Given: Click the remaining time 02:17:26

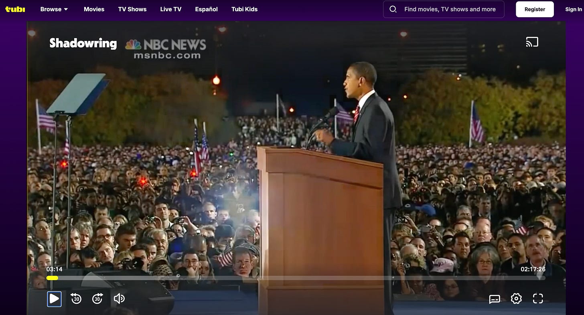Looking at the screenshot, I should point(533,269).
